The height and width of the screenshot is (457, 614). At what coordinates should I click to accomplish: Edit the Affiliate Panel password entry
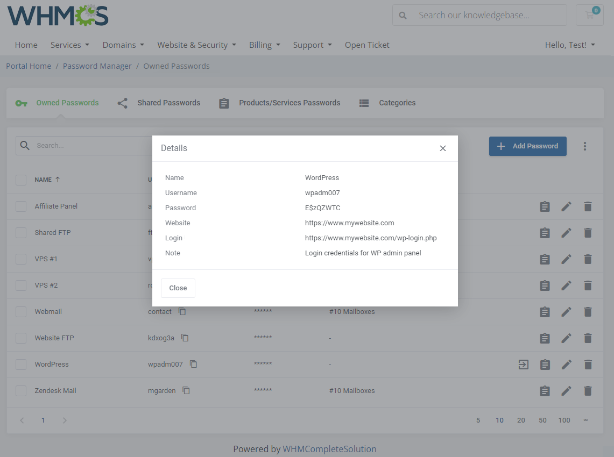click(566, 206)
